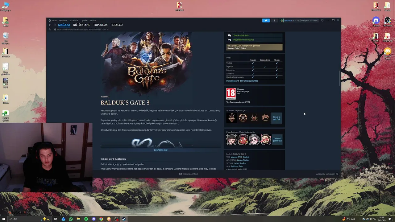Viewport: 395px width, 222px height.
Task: Open the Yardım menu
Action: coord(93,20)
